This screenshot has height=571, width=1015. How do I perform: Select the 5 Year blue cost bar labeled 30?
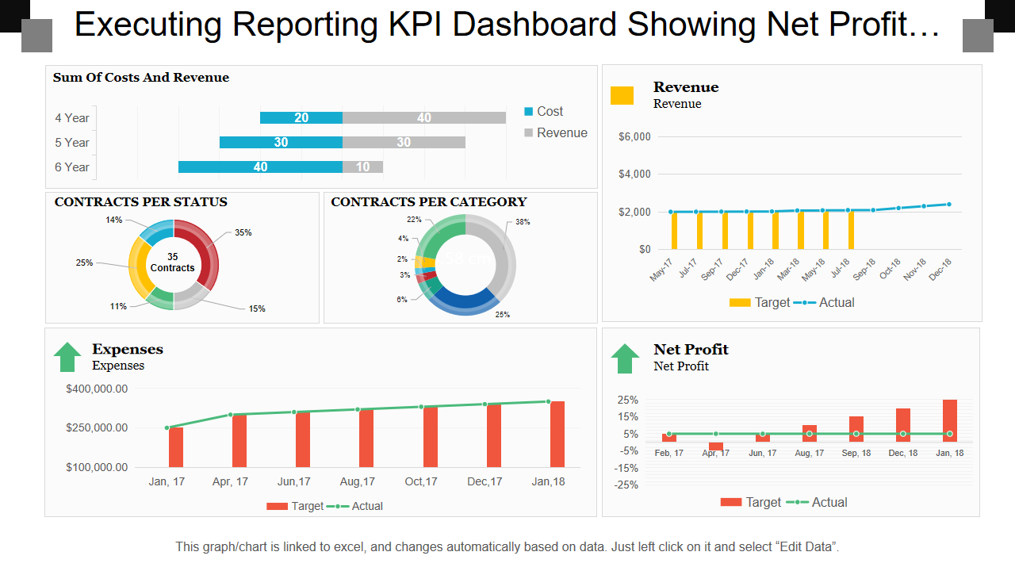click(281, 143)
